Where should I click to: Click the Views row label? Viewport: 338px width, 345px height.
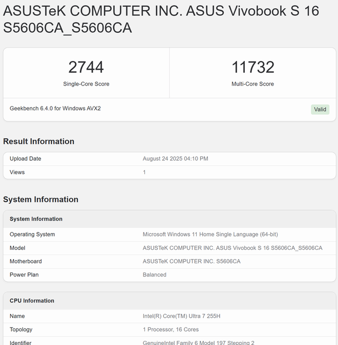(x=17, y=172)
